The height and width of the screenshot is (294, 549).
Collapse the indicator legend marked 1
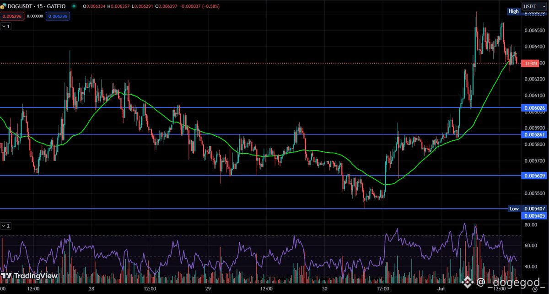pos(6,27)
